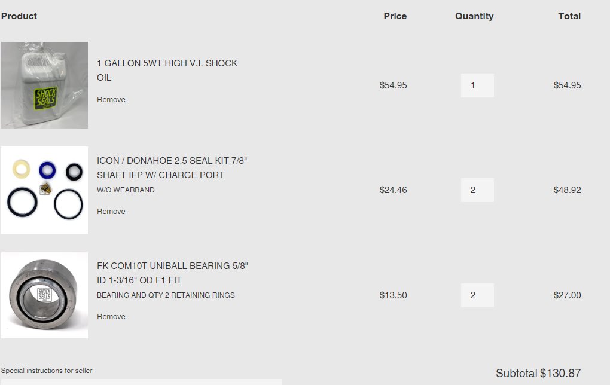Viewport: 610px width, 385px height.
Task: Edit the uniball bearing quantity field
Action: (x=477, y=295)
